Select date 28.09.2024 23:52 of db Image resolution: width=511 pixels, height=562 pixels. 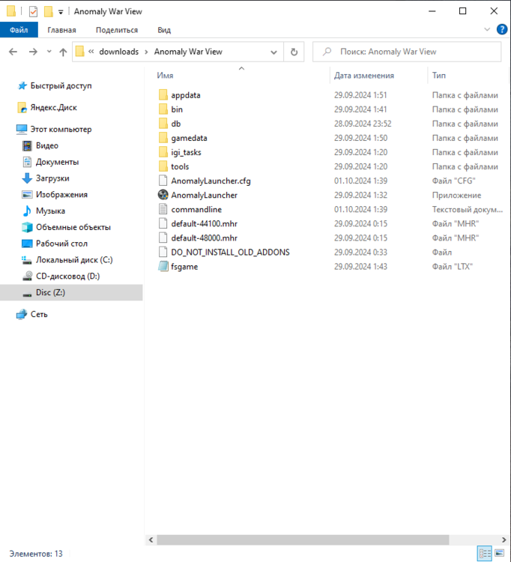(x=363, y=124)
